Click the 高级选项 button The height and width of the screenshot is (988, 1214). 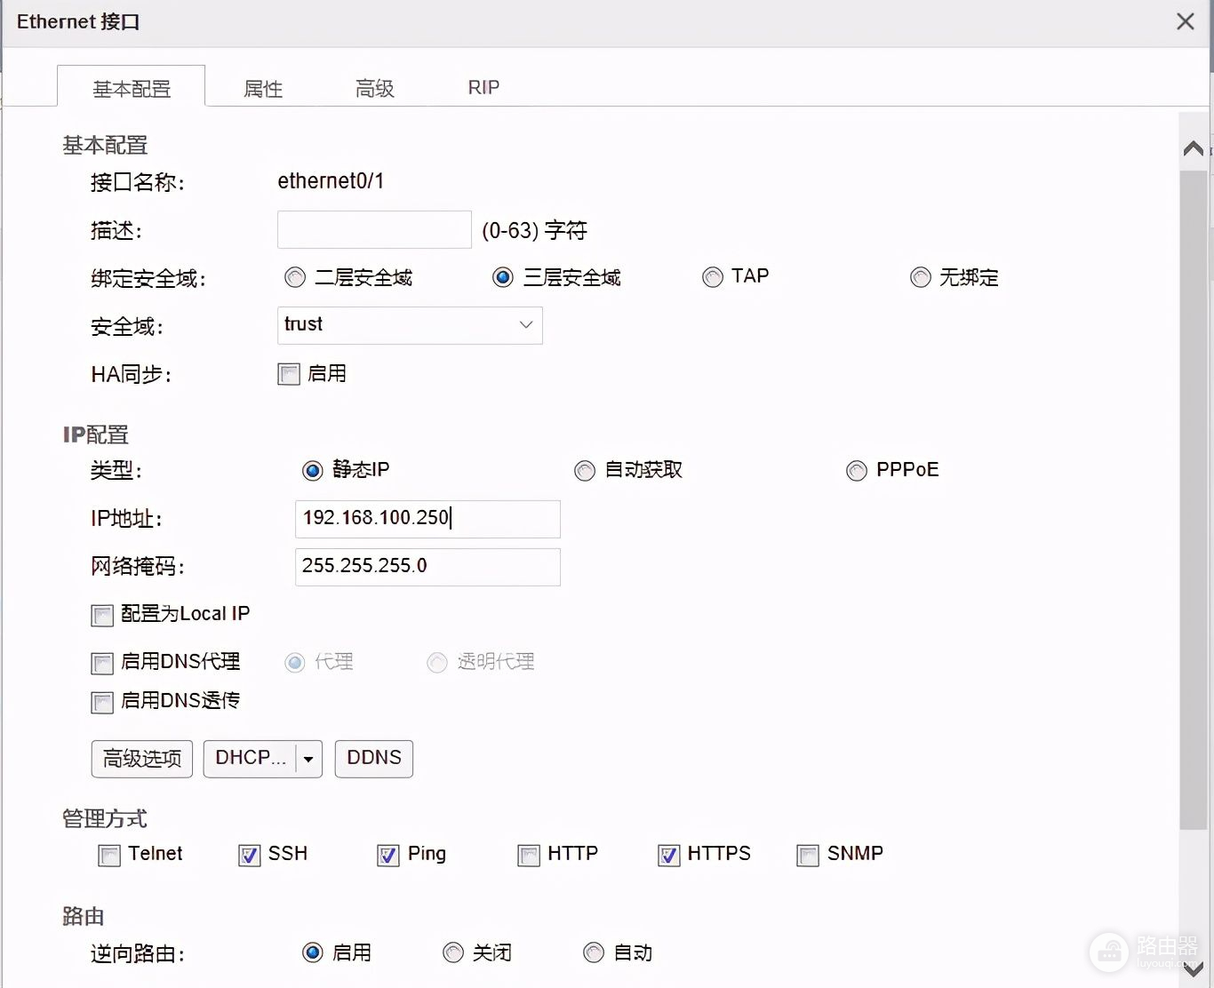[x=142, y=759]
